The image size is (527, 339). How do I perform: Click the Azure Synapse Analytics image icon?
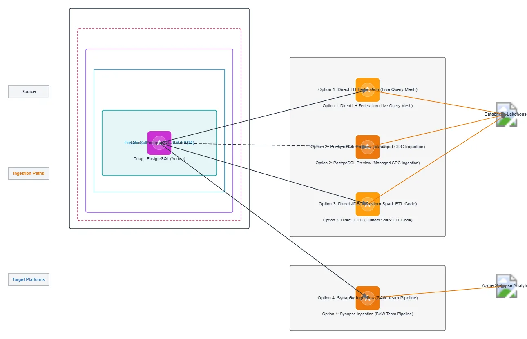click(507, 286)
